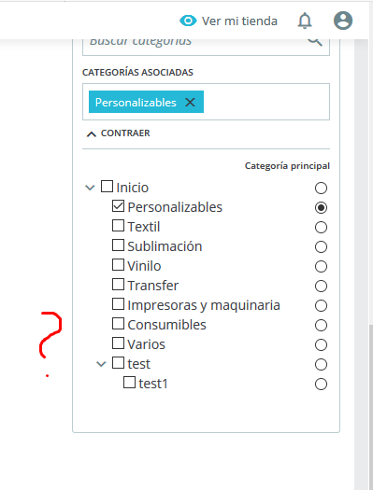Image resolution: width=373 pixels, height=490 pixels.
Task: Choose test1 as the main category radio
Action: (321, 384)
